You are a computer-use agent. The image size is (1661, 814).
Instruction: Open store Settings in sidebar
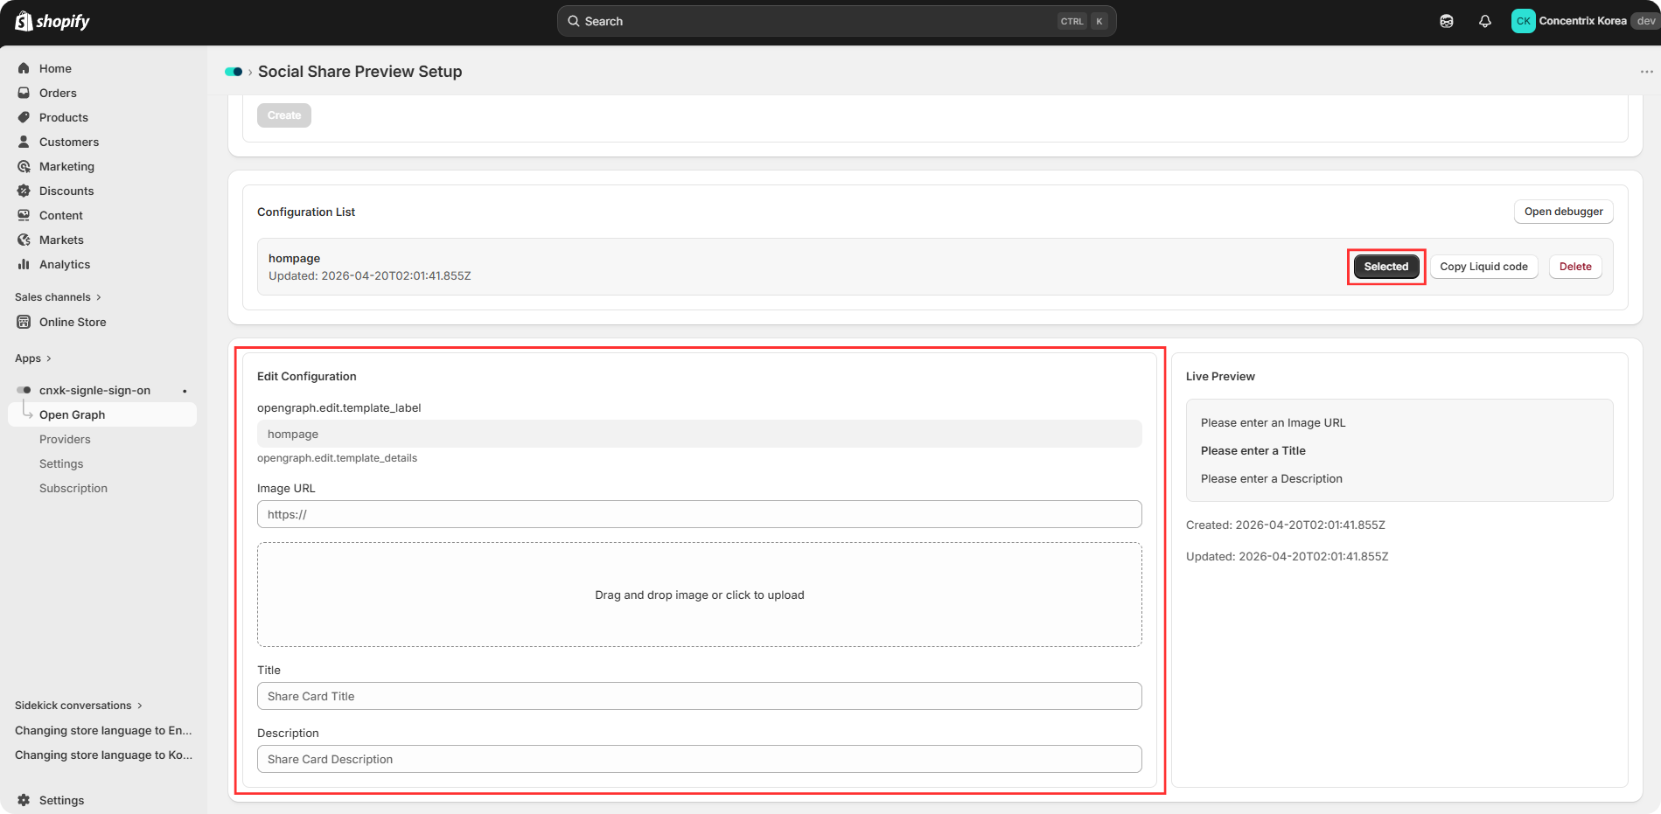click(x=61, y=800)
